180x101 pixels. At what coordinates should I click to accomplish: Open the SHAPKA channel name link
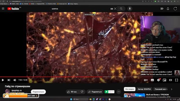(x=15, y=91)
